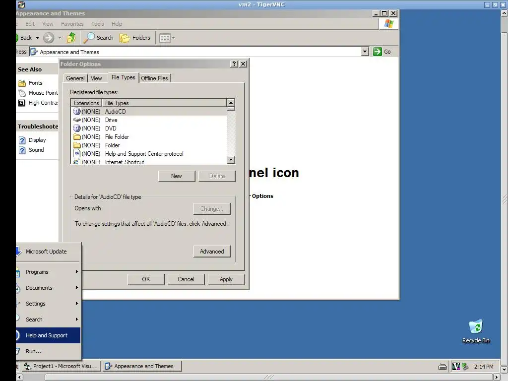Switch to the General tab
Viewport: 508px width, 381px height.
(75, 78)
